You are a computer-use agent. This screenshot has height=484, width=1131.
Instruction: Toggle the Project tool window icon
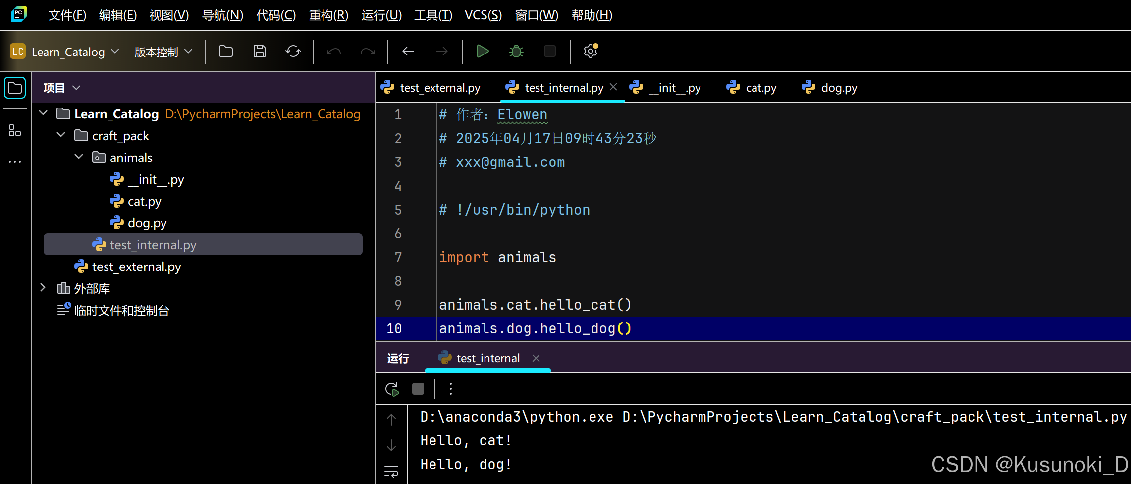click(15, 88)
